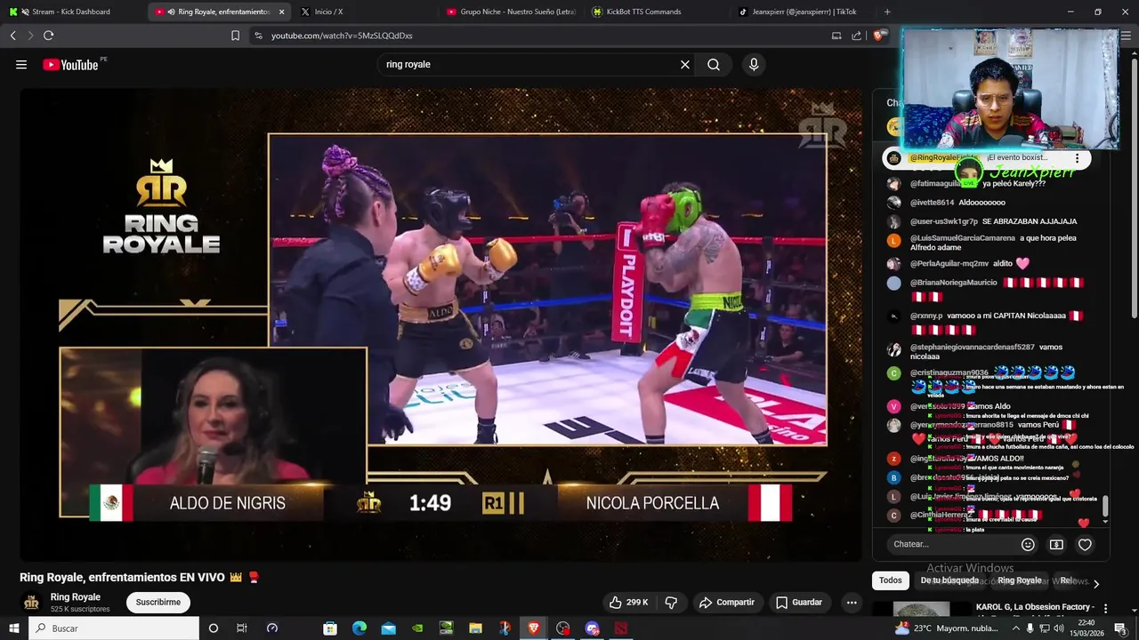Close the Ring Royale YouTube tab
The height and width of the screenshot is (640, 1139).
pyautogui.click(x=282, y=12)
